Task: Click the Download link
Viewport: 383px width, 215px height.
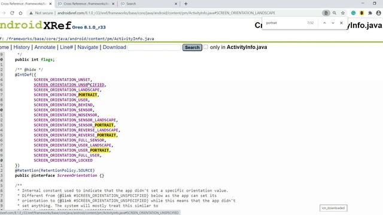Action: [114, 47]
